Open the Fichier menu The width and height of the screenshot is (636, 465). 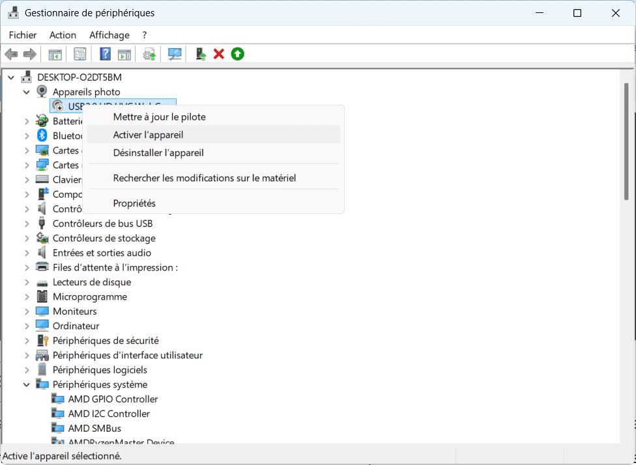[x=23, y=35]
